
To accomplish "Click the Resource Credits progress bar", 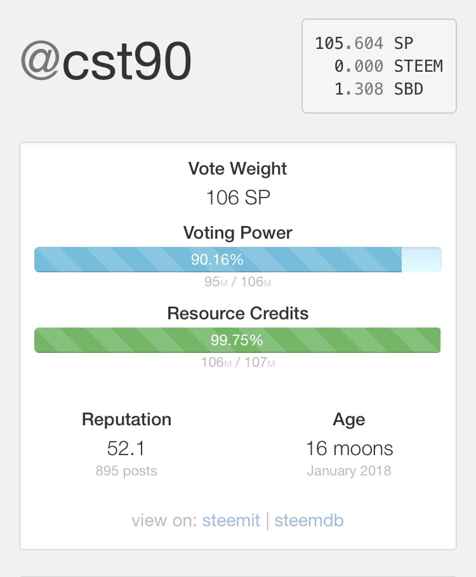I will [237, 340].
